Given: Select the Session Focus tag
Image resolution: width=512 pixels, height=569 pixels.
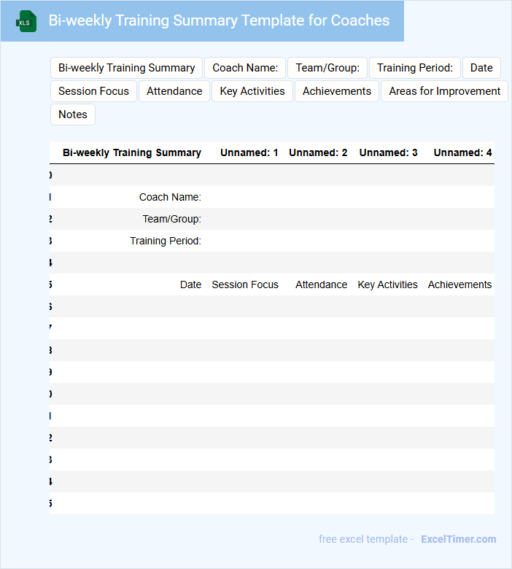Looking at the screenshot, I should 93,91.
